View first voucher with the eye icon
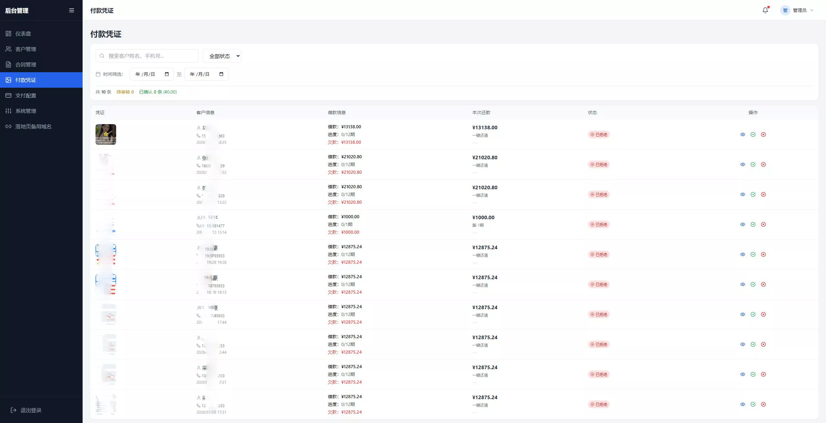 742,134
